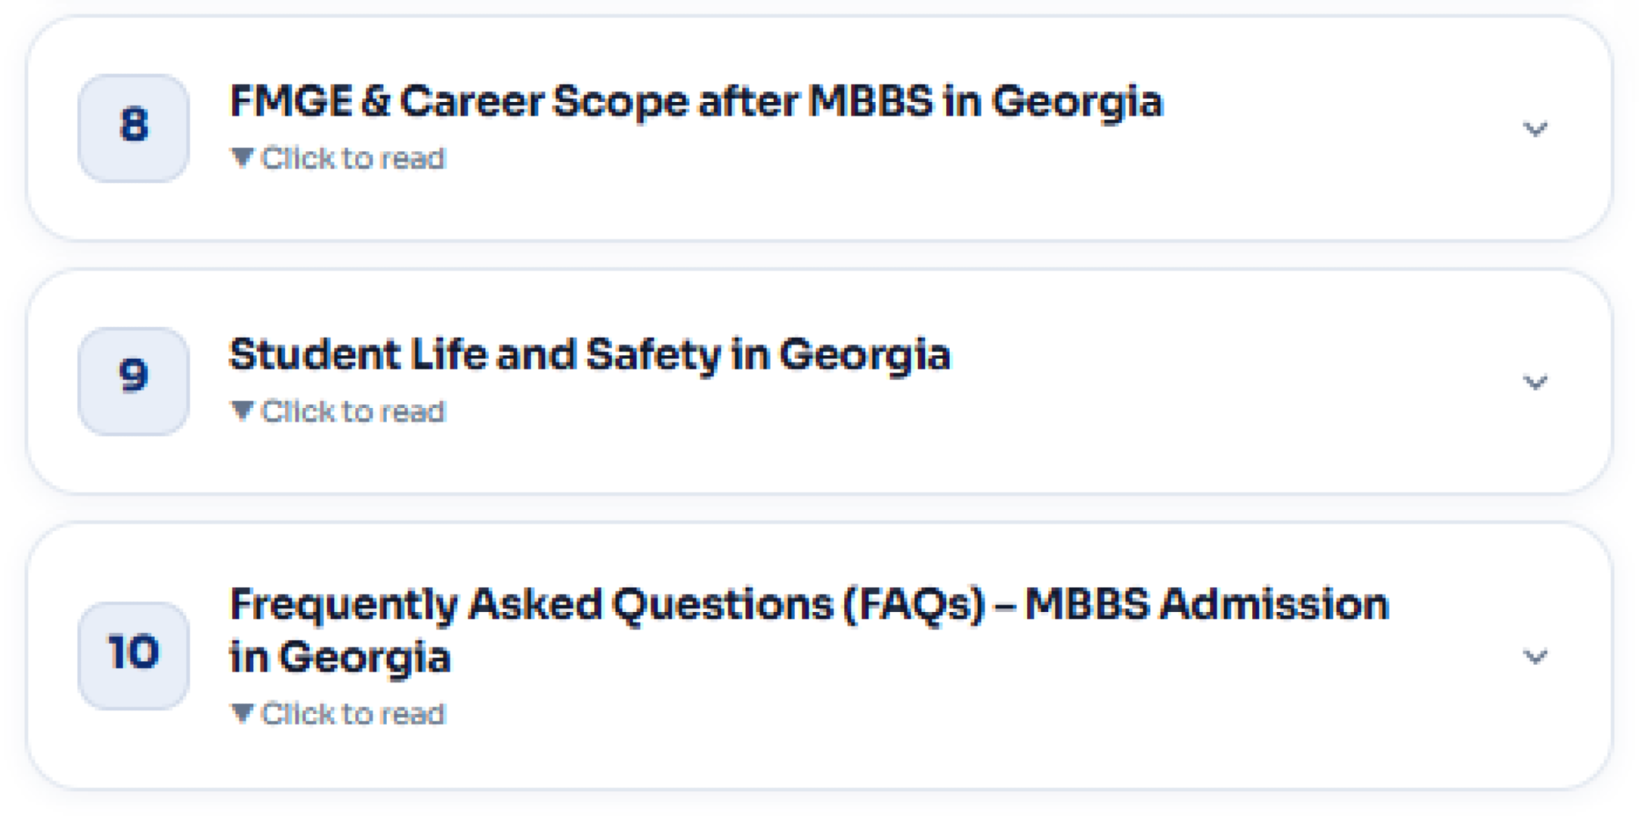Expand the Student Life and Safety chevron
This screenshot has width=1639, height=816.
coord(1534,382)
